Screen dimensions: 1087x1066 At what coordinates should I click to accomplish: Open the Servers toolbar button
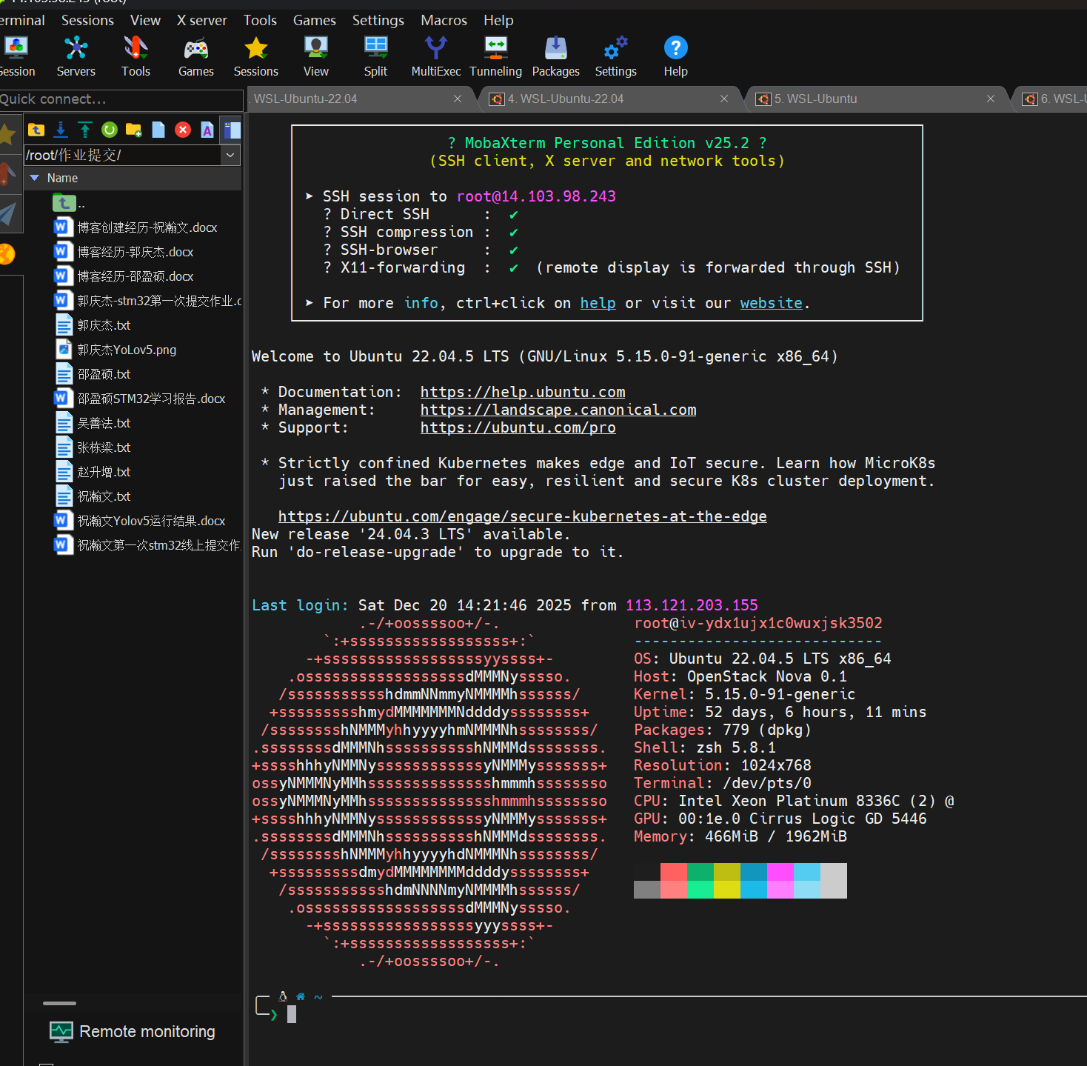pos(76,56)
